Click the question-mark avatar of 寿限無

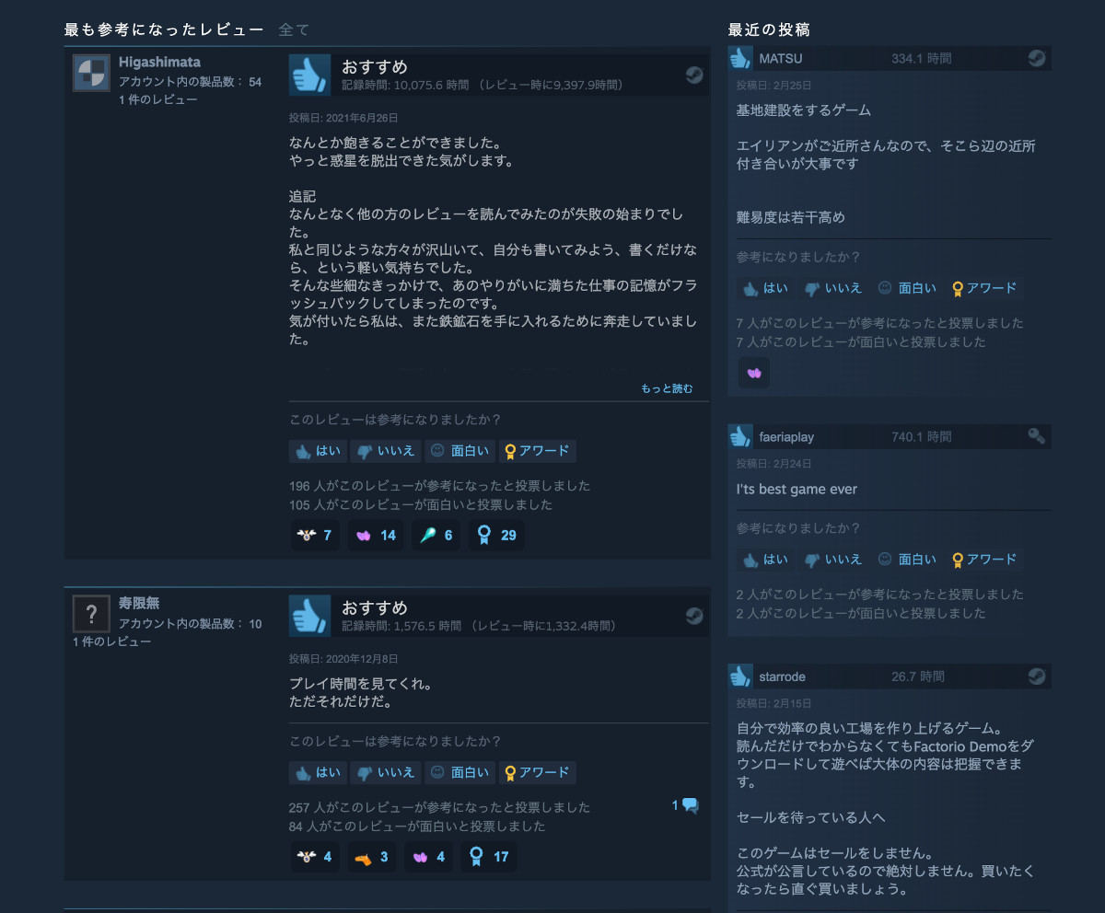point(91,613)
